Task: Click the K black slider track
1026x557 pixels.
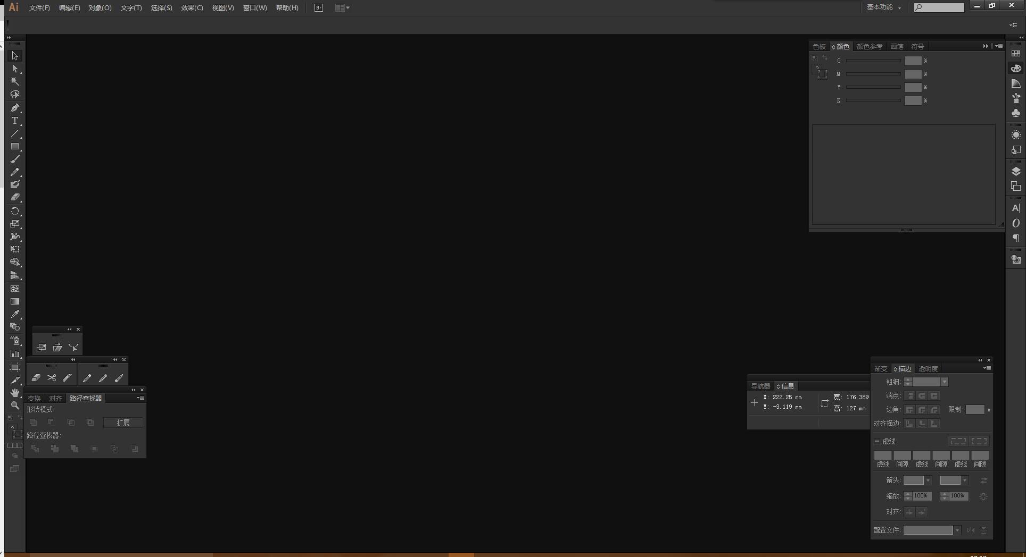Action: pos(873,100)
